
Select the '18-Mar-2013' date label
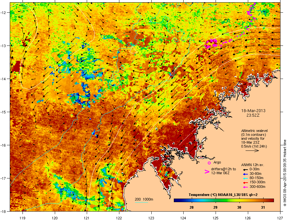[253, 111]
